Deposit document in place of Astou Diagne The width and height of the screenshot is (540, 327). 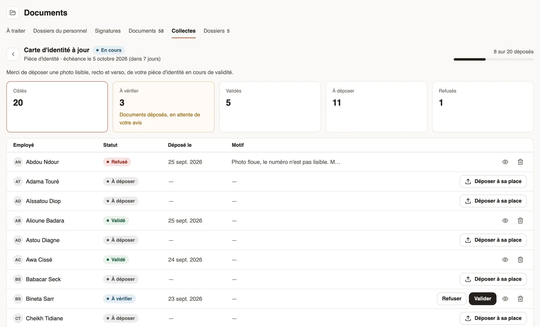493,240
